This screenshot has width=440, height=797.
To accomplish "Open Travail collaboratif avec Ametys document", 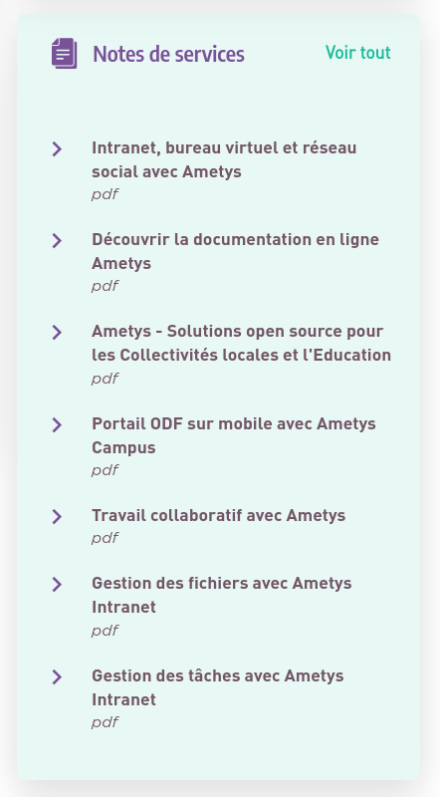I will point(218,515).
